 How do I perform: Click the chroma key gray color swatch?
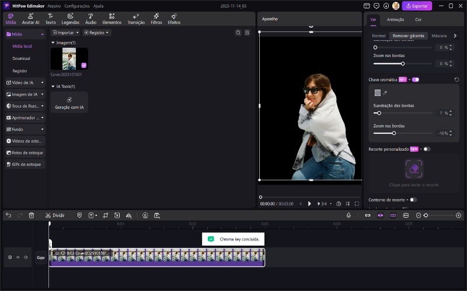pyautogui.click(x=377, y=93)
